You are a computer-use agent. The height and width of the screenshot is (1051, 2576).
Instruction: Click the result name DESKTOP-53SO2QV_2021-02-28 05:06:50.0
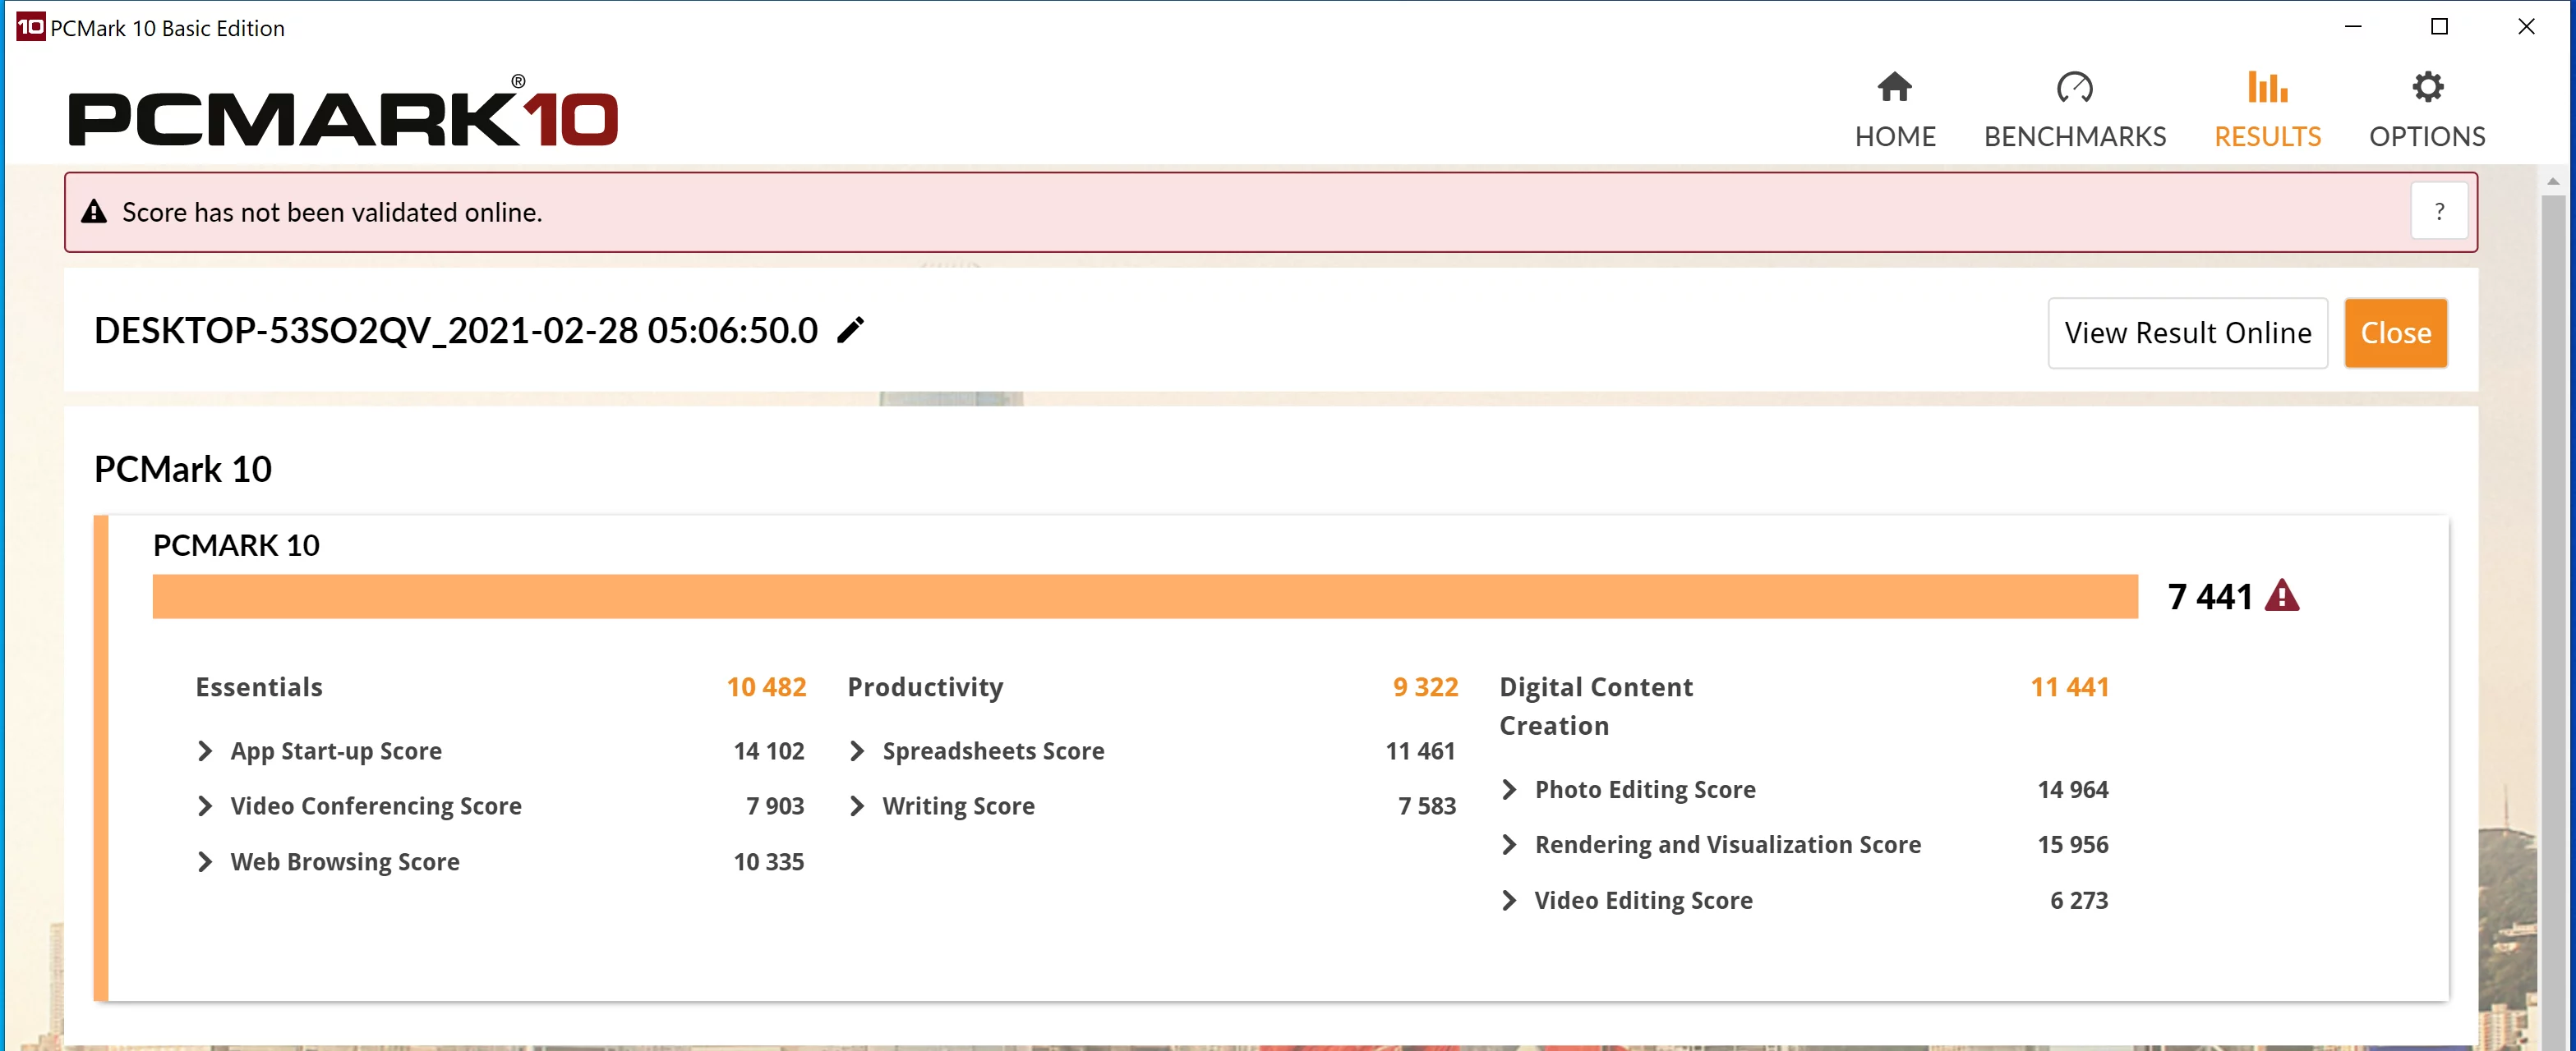tap(456, 330)
